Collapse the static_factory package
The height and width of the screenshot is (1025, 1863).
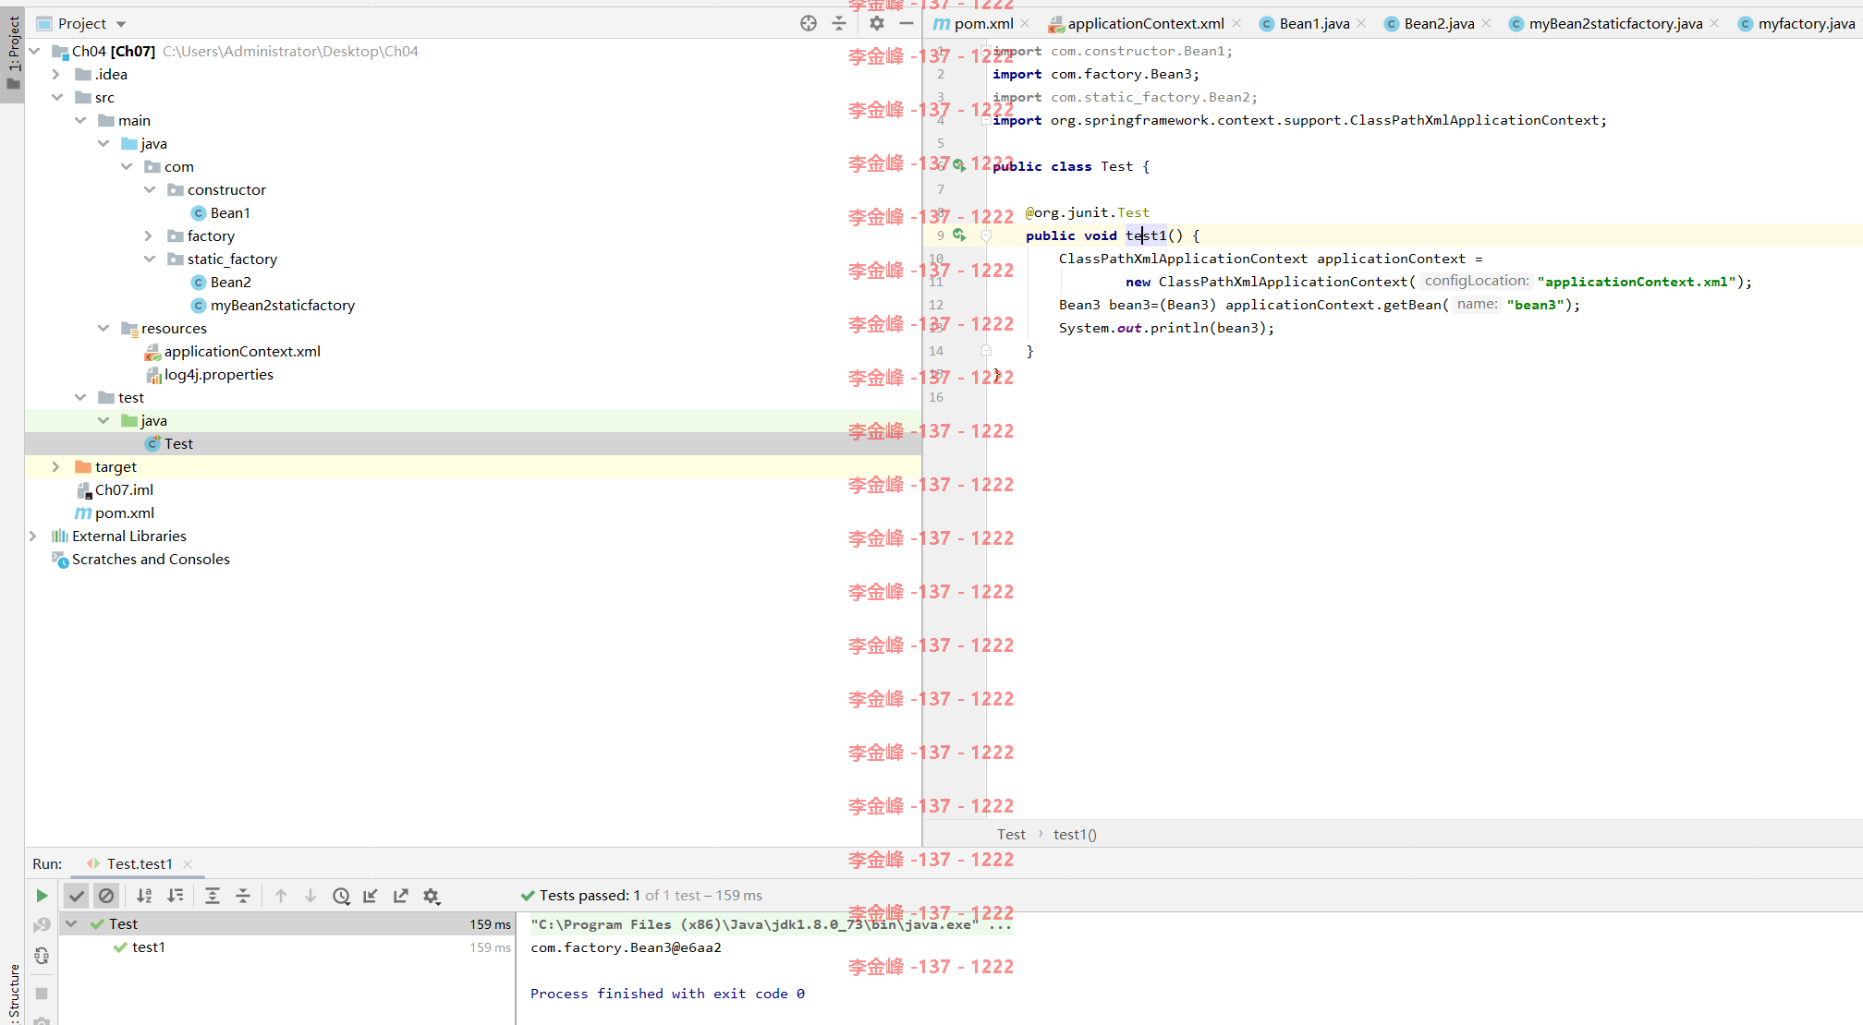click(150, 259)
